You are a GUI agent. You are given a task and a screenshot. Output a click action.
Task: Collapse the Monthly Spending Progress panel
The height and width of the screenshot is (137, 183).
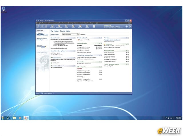(126, 64)
